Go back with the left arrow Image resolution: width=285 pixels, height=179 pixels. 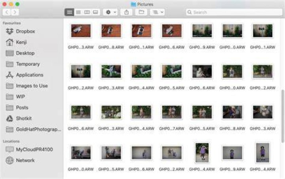(7, 12)
